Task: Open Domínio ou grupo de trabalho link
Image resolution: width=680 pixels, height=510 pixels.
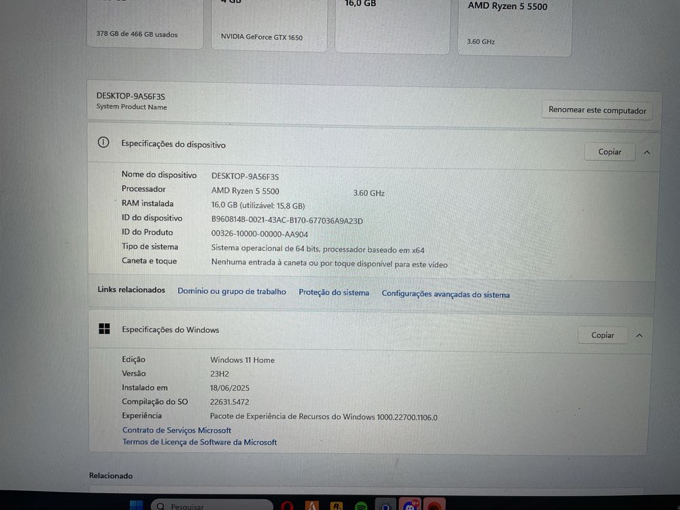Action: point(232,292)
